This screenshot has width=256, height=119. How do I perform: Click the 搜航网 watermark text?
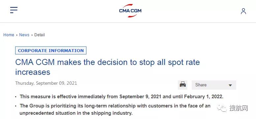239,108
